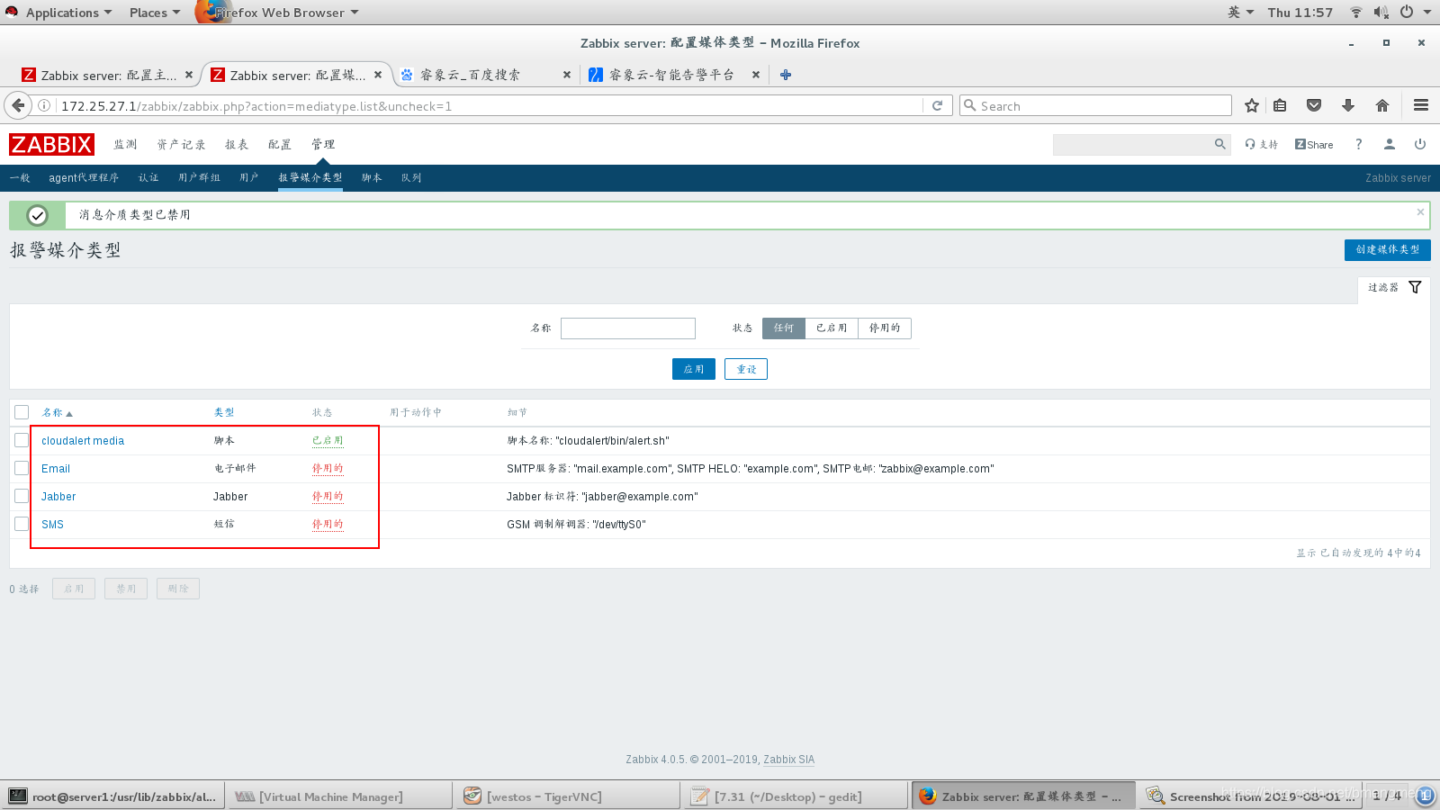The width and height of the screenshot is (1440, 810).
Task: Go to 脚本 submenu item
Action: [x=372, y=177]
